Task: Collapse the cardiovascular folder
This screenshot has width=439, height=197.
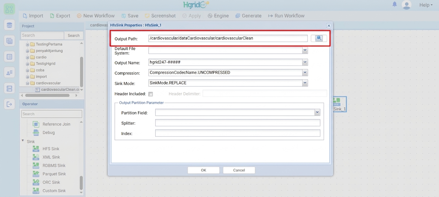Action: tap(27, 83)
